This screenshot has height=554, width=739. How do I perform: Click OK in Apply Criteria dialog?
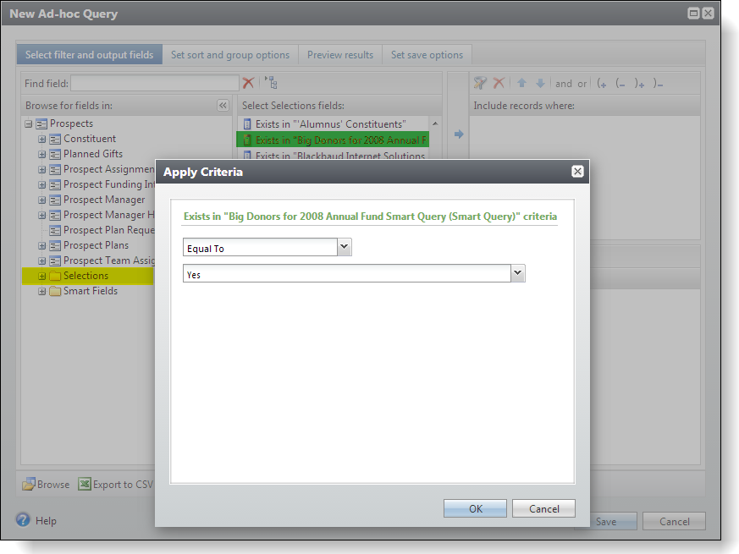click(475, 508)
